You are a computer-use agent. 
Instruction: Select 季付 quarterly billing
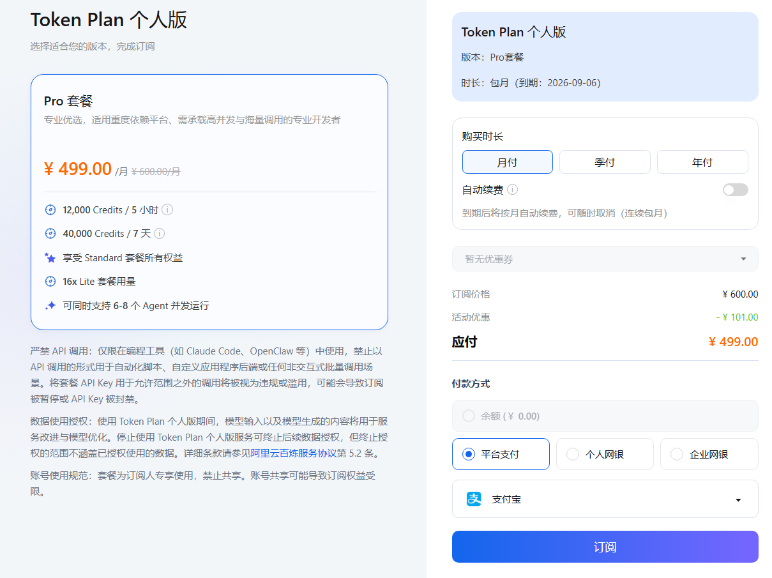[605, 162]
